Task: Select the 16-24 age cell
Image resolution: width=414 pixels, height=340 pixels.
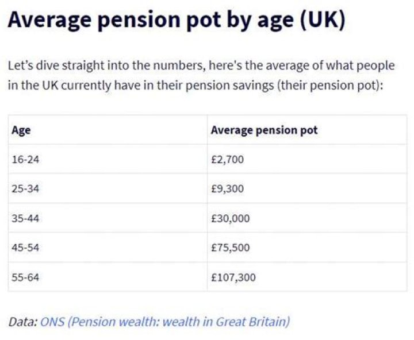Action: pos(25,159)
